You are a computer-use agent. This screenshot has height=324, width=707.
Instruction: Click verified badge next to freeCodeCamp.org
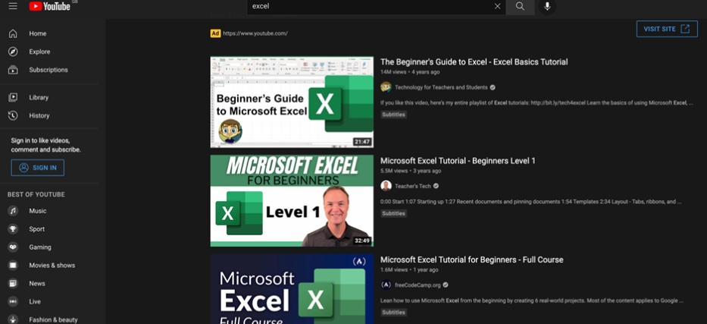(x=446, y=285)
